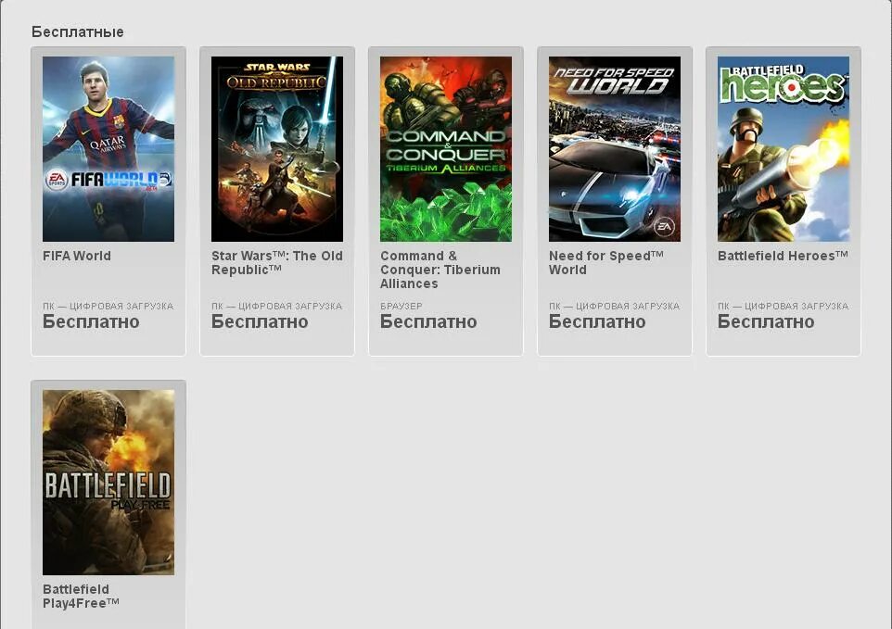Open Battlefield Play4Free cover image
The width and height of the screenshot is (892, 629).
pos(108,483)
